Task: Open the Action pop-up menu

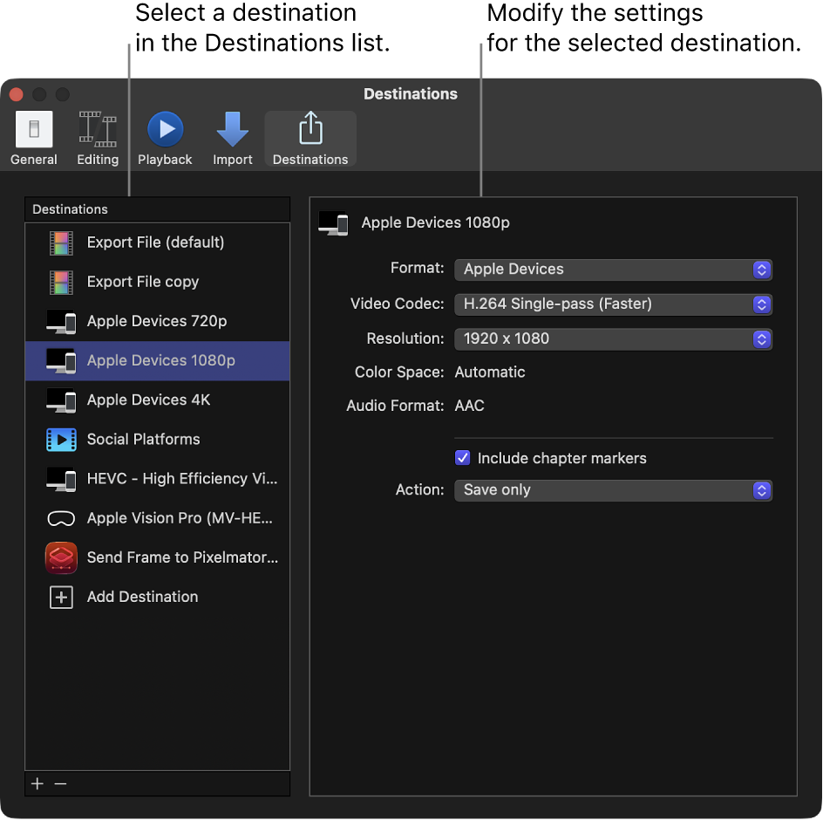Action: 613,490
